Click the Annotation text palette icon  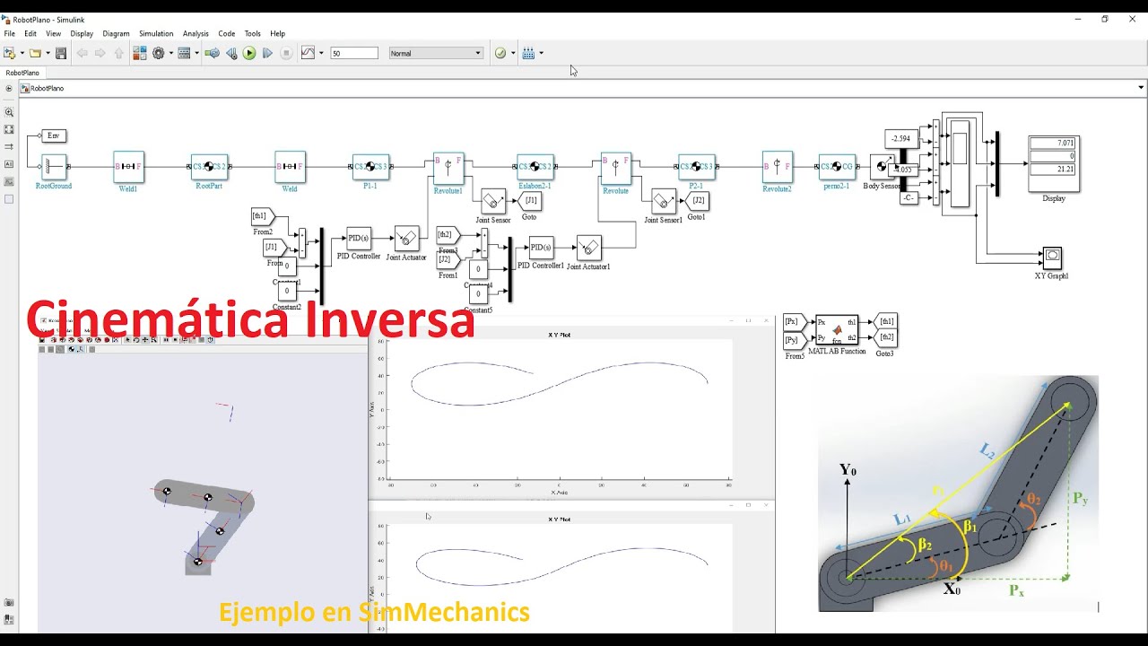[9, 164]
